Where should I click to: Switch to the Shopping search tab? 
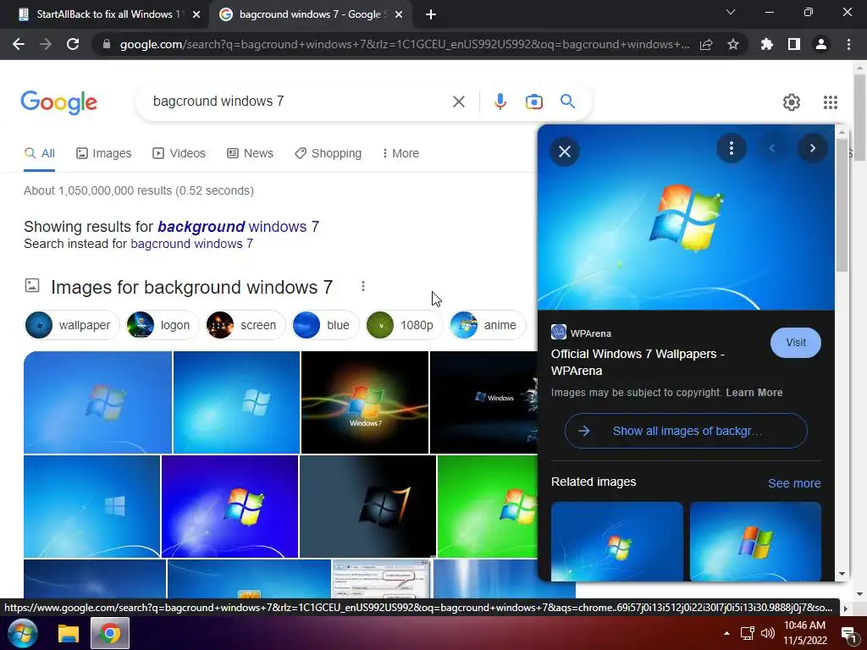pyautogui.click(x=328, y=153)
